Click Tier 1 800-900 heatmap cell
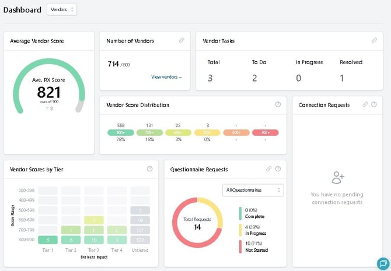 48,240
